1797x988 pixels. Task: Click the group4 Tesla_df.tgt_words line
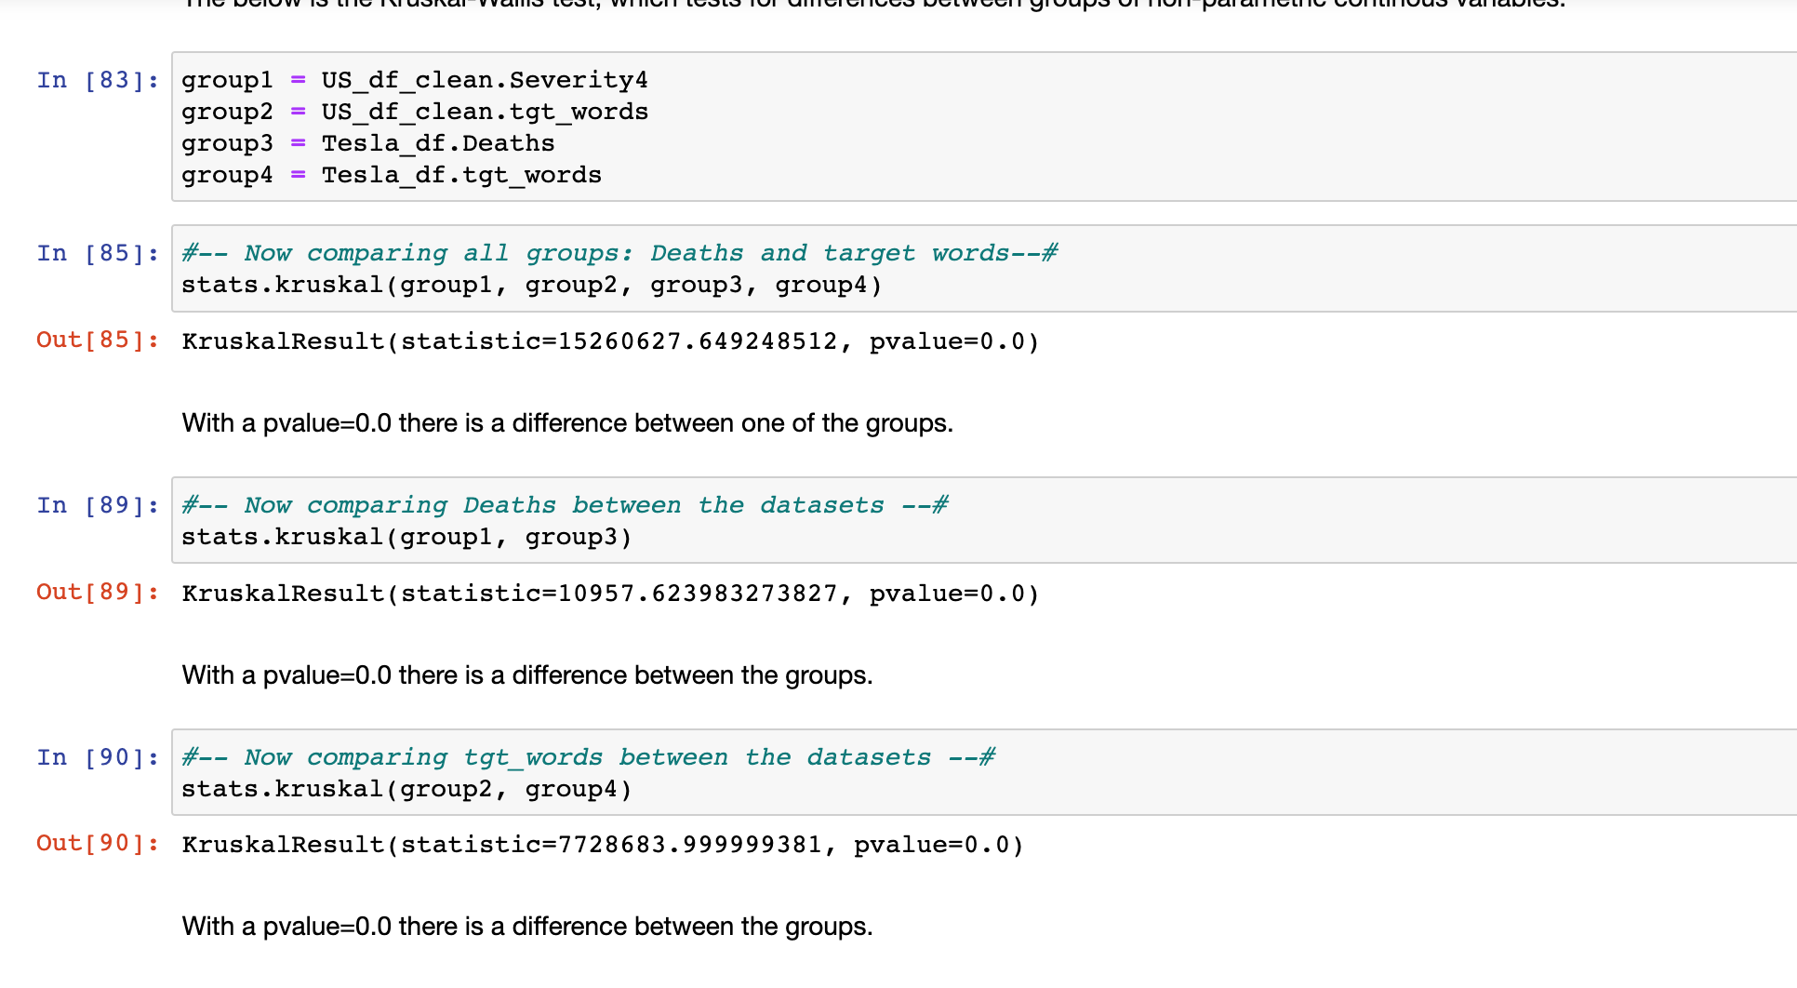click(391, 175)
